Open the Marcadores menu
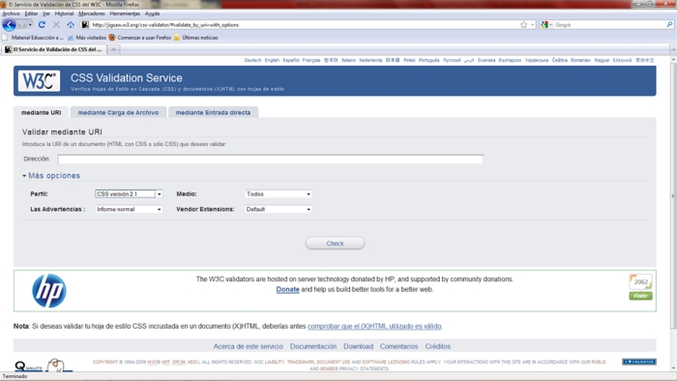Image resolution: width=677 pixels, height=381 pixels. (92, 14)
